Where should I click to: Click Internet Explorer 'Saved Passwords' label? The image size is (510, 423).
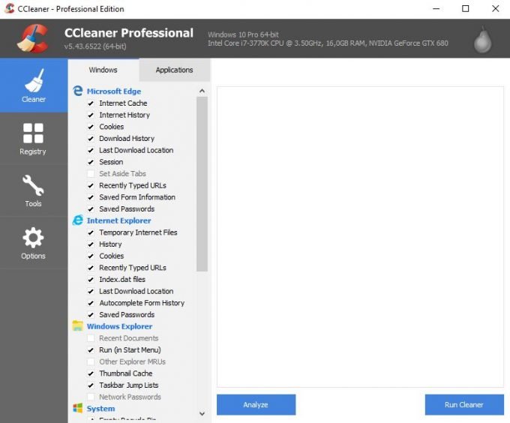click(127, 314)
